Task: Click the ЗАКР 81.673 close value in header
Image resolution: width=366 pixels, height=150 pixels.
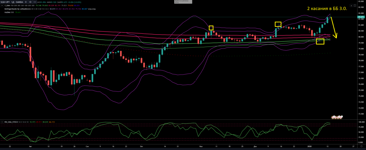Action: pyautogui.click(x=62, y=2)
